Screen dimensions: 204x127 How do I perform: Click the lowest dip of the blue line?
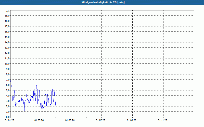click(24, 111)
